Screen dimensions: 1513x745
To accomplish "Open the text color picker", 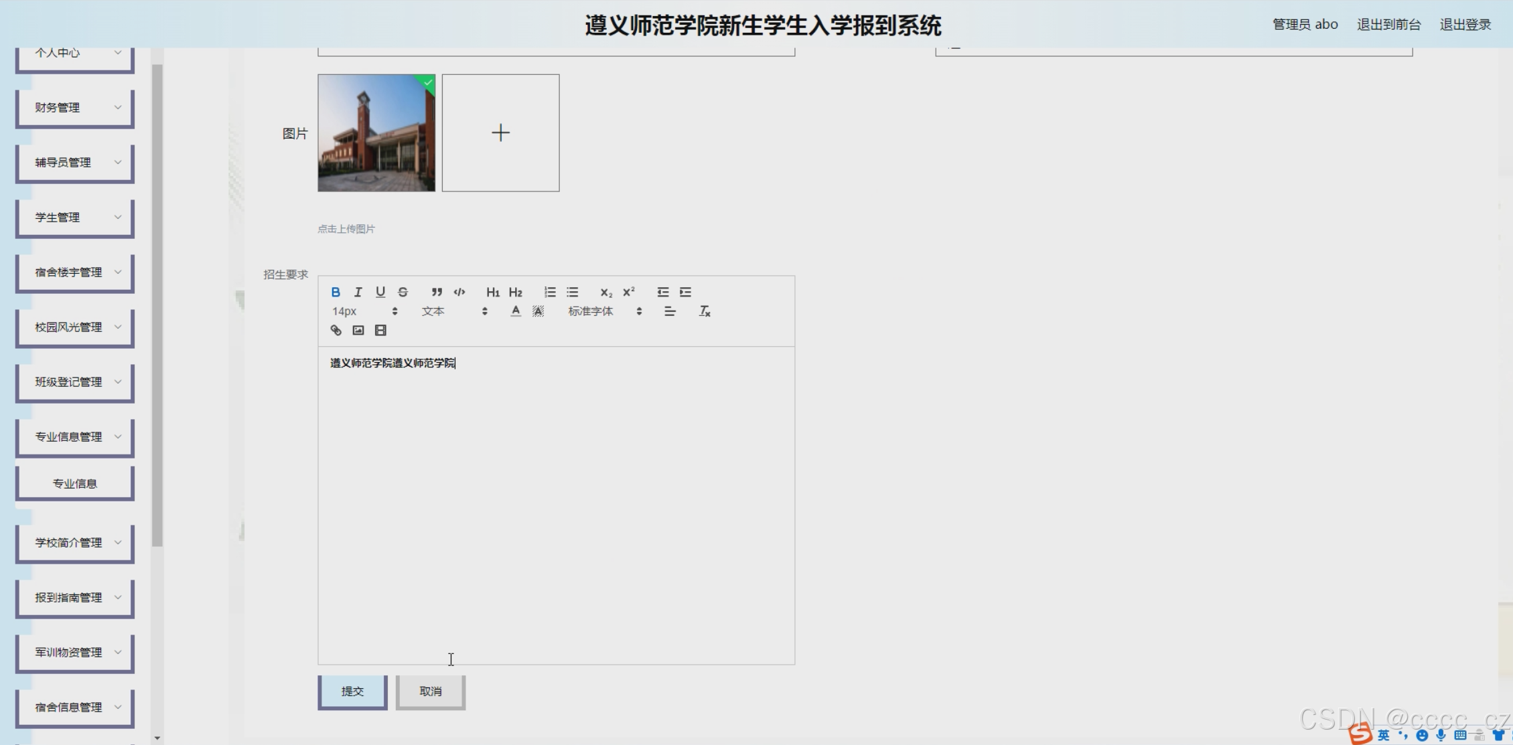I will 515,311.
